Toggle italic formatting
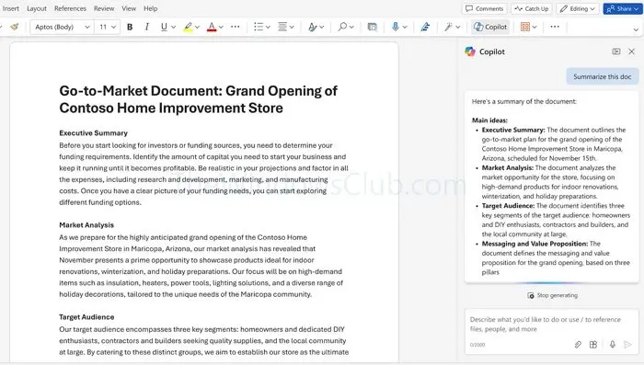 pyautogui.click(x=146, y=27)
